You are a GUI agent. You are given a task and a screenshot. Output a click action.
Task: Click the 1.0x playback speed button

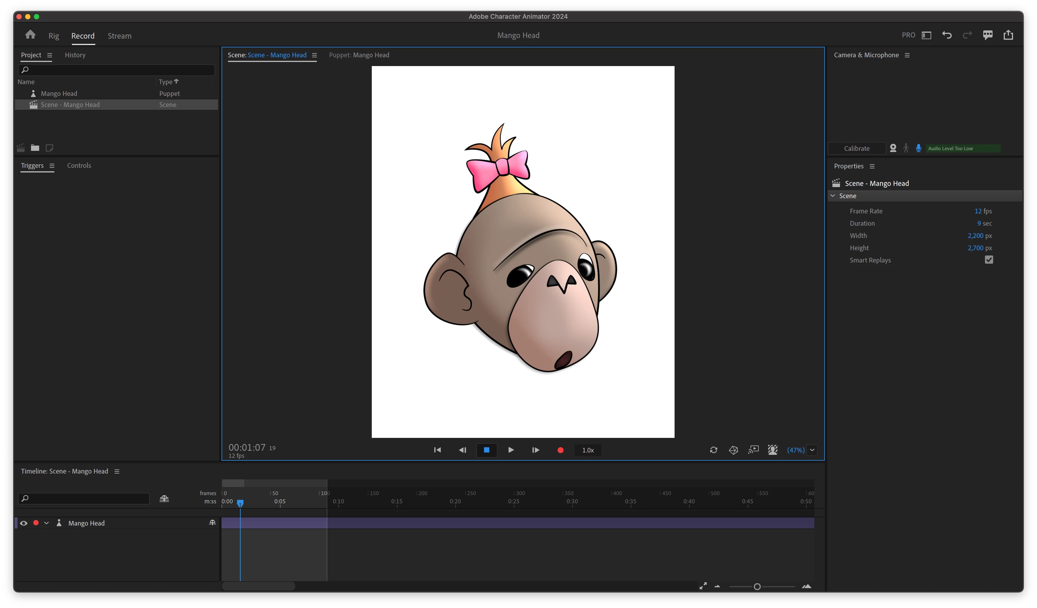coord(588,450)
